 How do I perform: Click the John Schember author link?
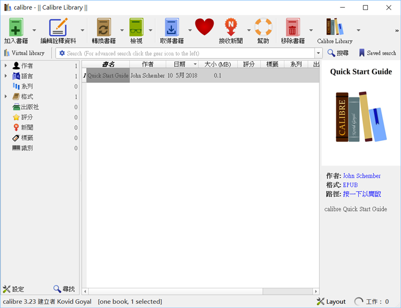[x=361, y=176]
